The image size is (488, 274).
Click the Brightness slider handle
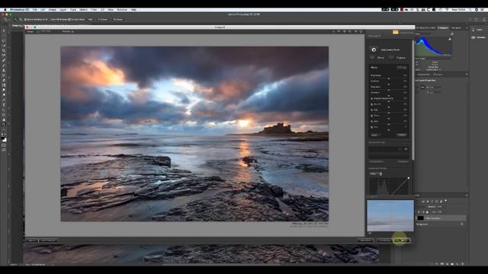point(388,79)
